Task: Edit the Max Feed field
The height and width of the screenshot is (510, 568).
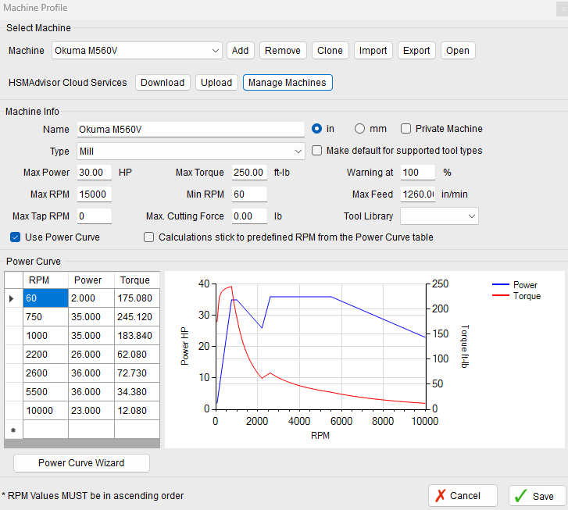Action: point(418,194)
